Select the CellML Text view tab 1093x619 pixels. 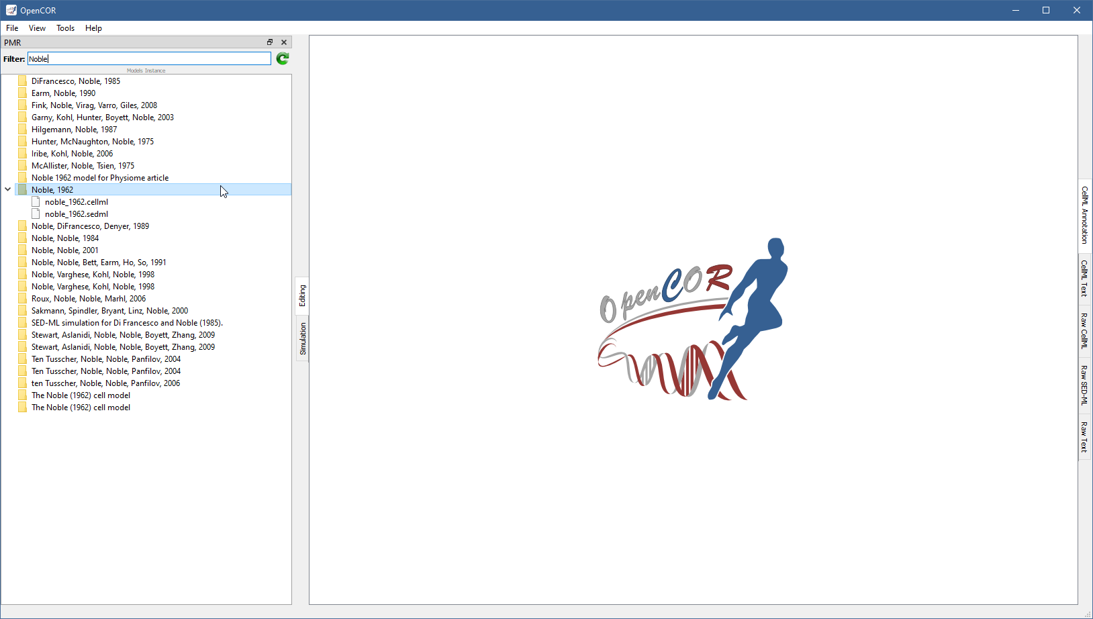(1084, 278)
